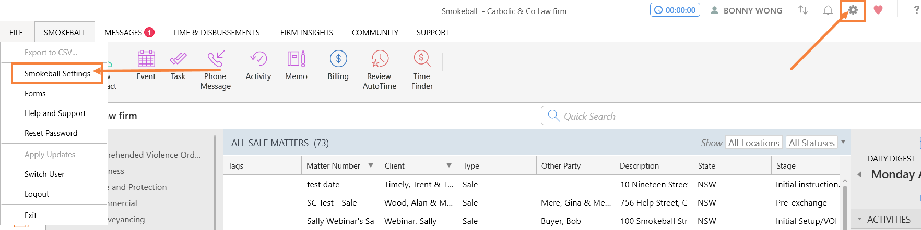Image resolution: width=921 pixels, height=230 pixels.
Task: Click other party 'Mere, Gina & Me...'
Action: tap(576, 203)
